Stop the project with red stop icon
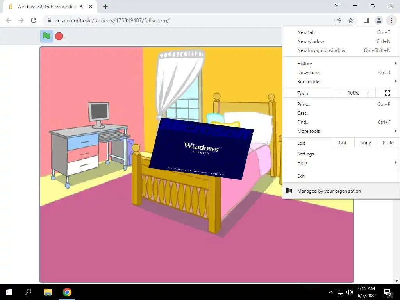The height and width of the screenshot is (300, 400). (59, 36)
